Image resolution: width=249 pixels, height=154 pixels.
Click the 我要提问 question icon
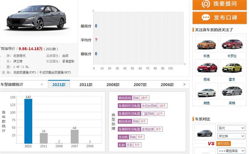point(206,4)
